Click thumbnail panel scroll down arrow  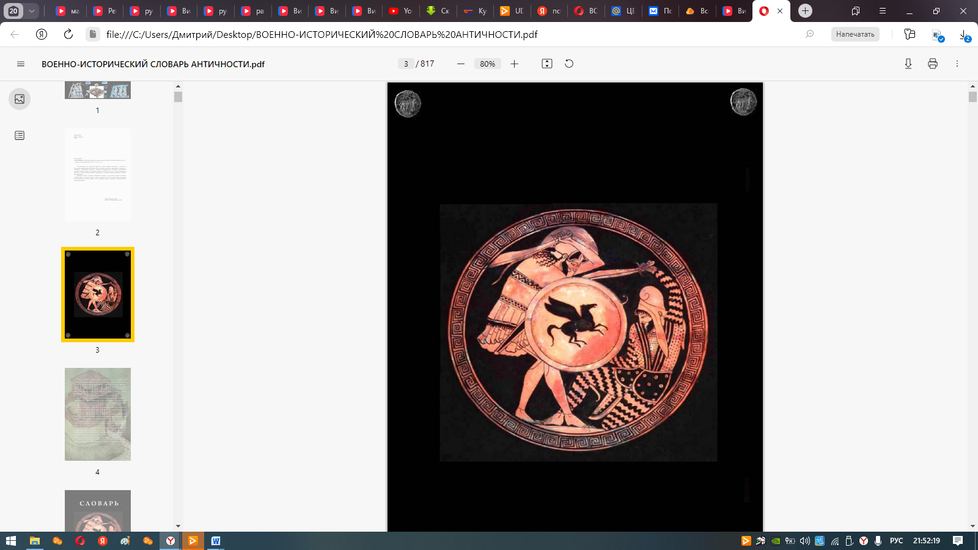tap(178, 526)
